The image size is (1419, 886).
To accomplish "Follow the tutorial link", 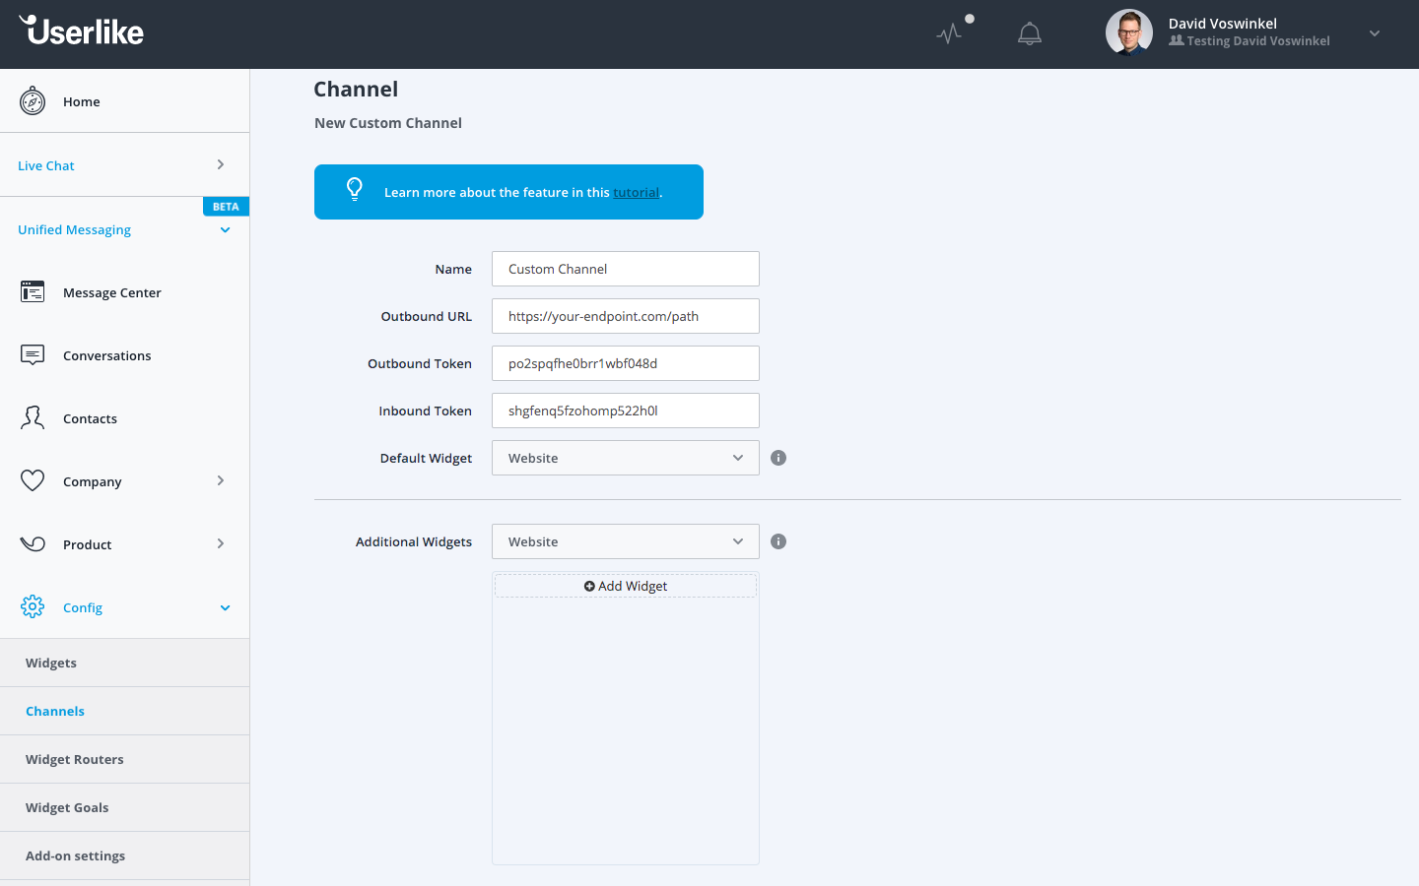I will click(636, 192).
